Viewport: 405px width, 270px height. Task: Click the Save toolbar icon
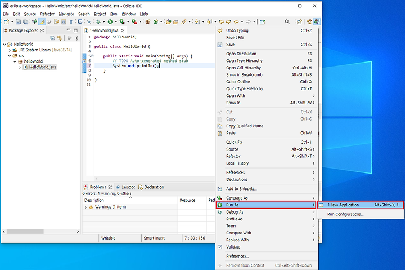(x=18, y=22)
